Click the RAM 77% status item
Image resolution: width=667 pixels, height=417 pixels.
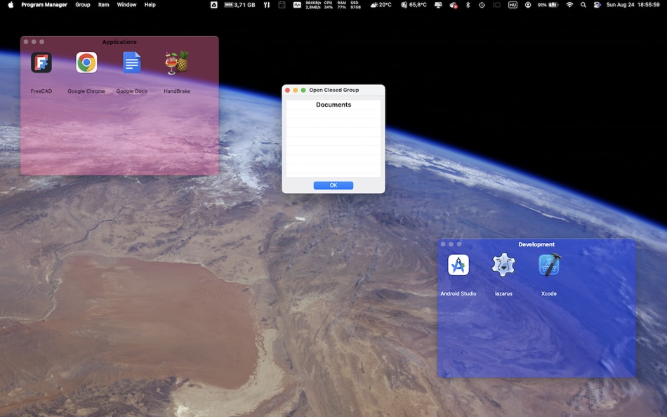tap(341, 5)
